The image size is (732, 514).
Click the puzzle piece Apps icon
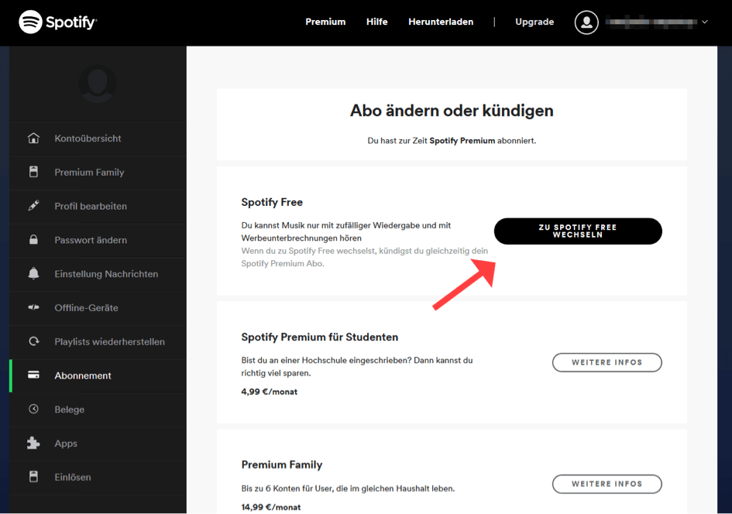33,444
